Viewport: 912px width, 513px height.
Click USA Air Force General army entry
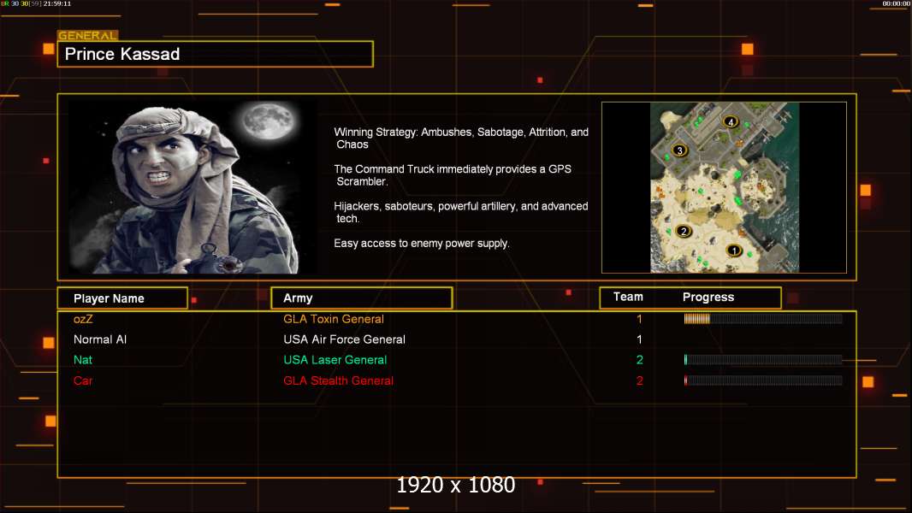coord(344,339)
